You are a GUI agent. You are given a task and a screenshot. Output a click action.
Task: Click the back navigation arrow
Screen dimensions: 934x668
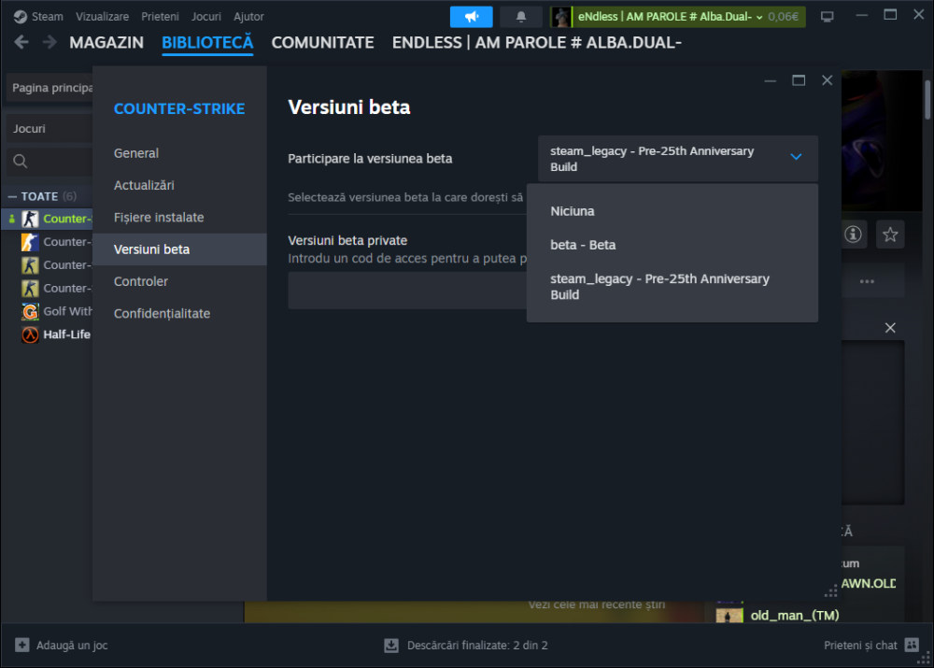coord(21,42)
